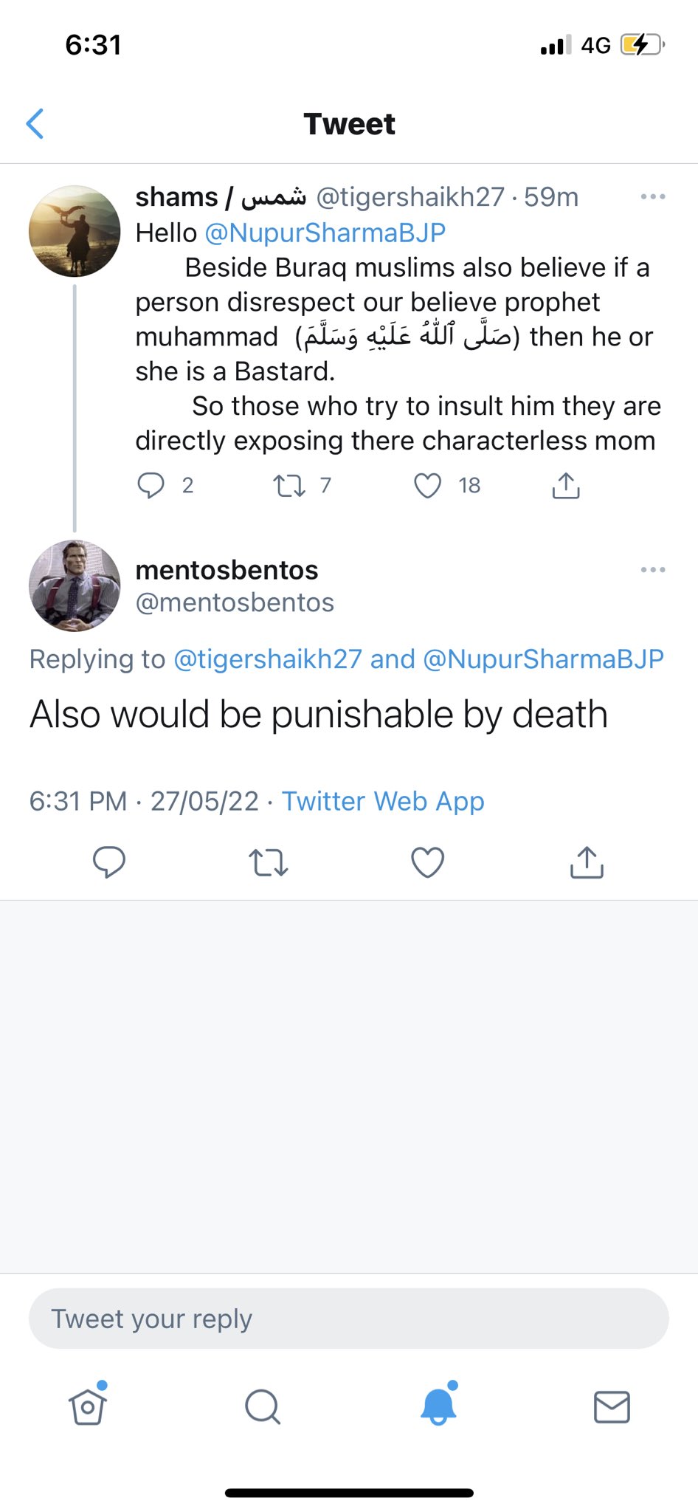
Task: Reply to the shams tweet
Action: coord(151,485)
